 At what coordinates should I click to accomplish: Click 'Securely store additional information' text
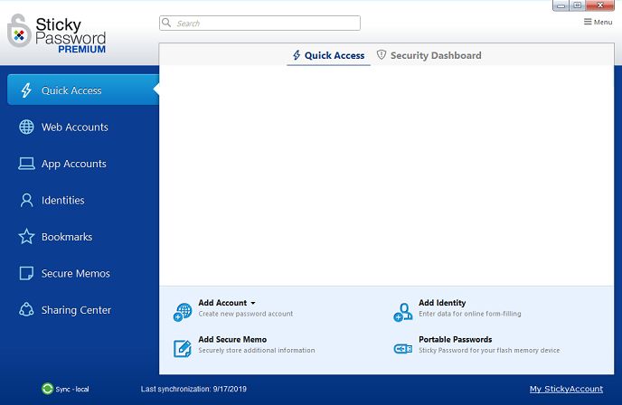pos(257,350)
